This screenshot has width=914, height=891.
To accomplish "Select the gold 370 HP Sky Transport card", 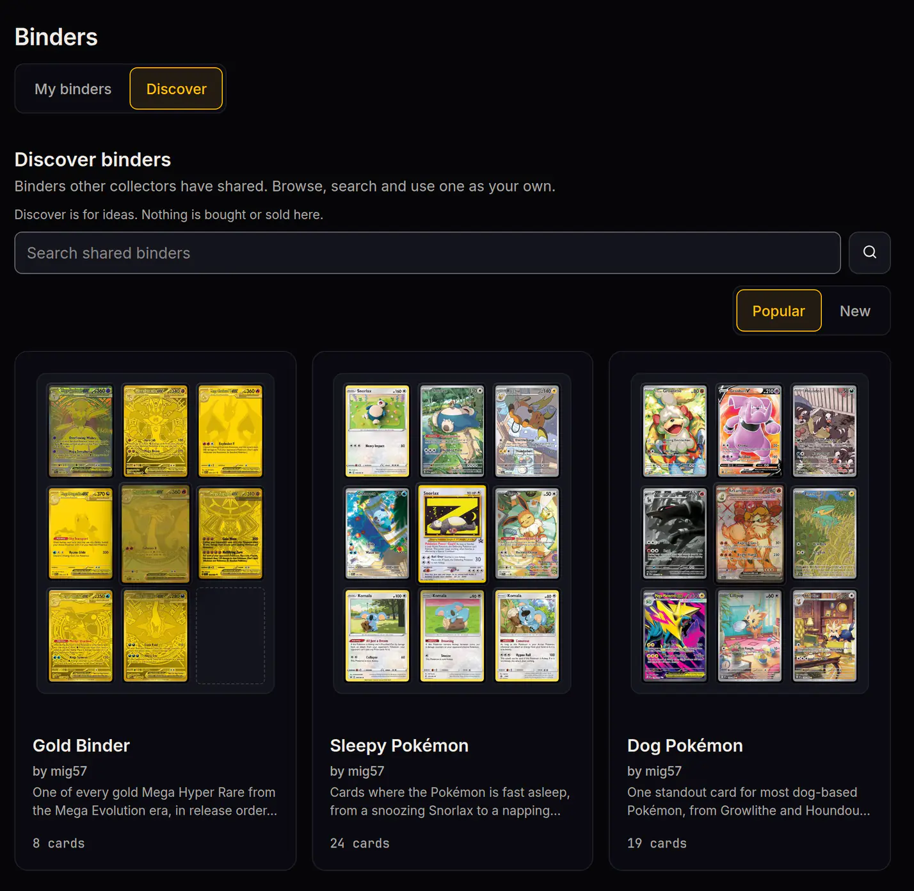I will point(81,534).
